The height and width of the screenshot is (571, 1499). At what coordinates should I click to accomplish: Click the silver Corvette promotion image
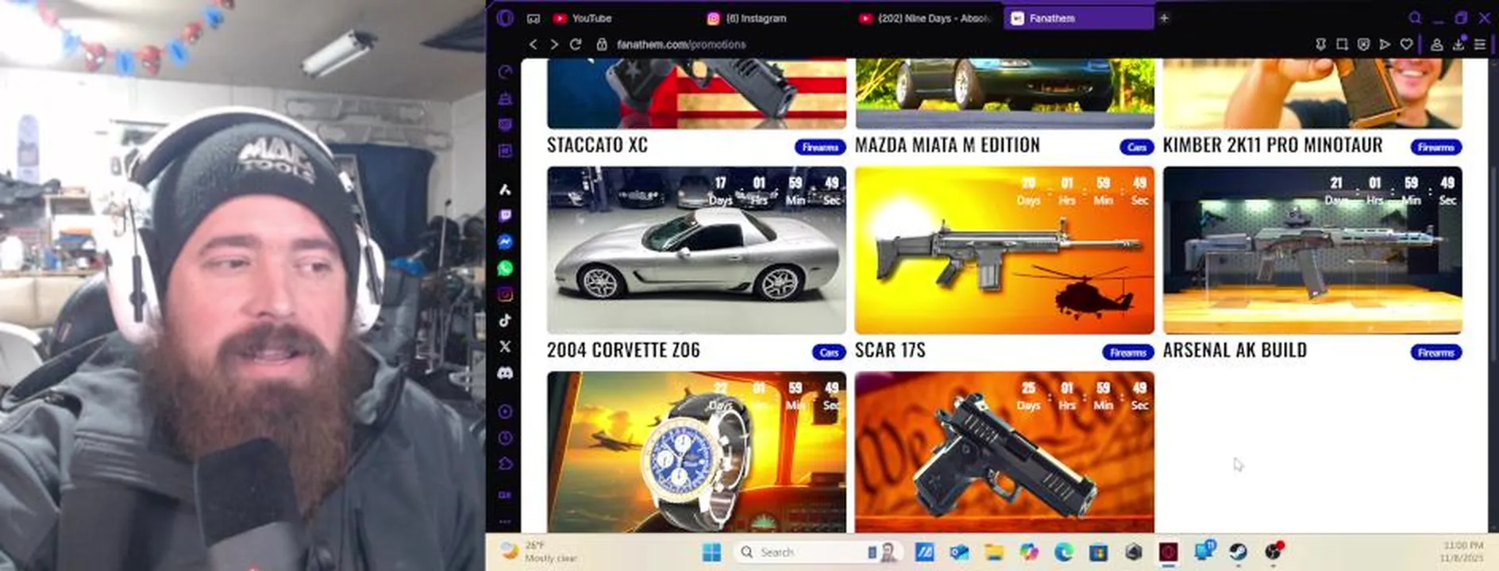pos(696,251)
